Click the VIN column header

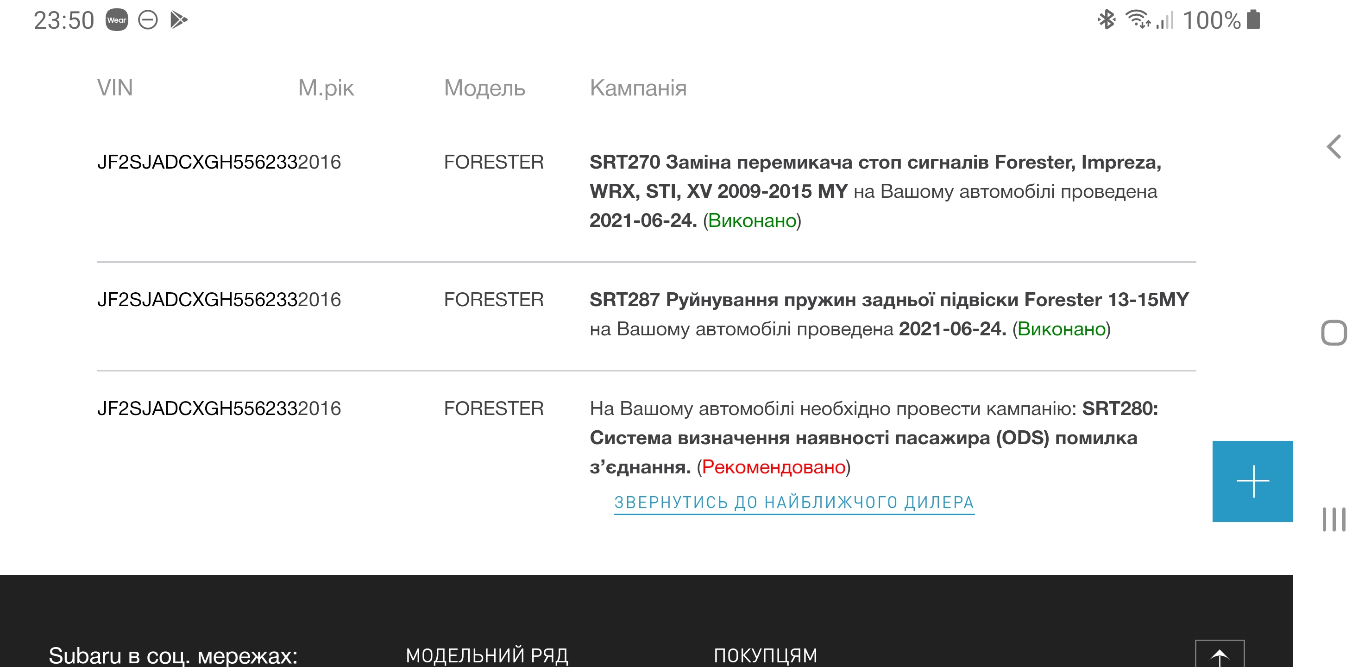click(x=115, y=88)
